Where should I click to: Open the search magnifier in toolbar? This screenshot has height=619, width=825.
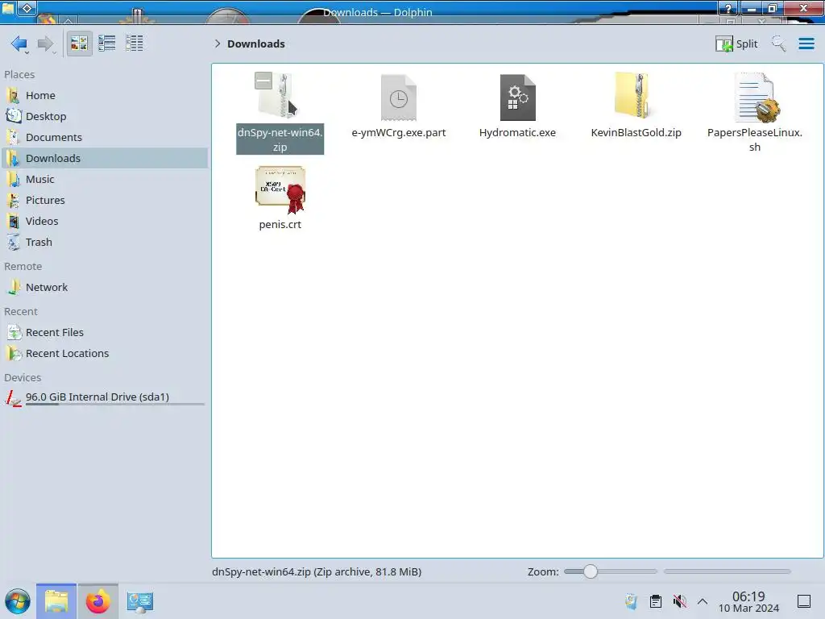click(x=778, y=44)
